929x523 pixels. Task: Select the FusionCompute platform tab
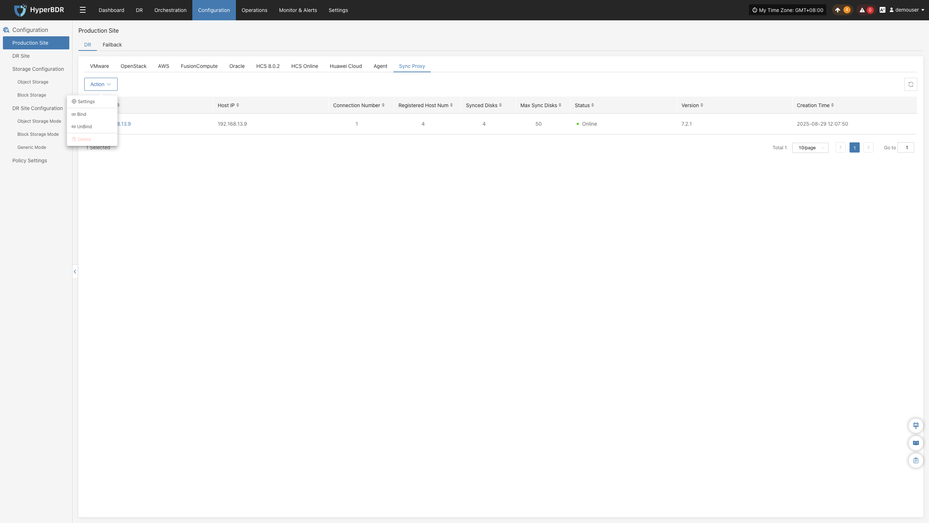click(199, 66)
